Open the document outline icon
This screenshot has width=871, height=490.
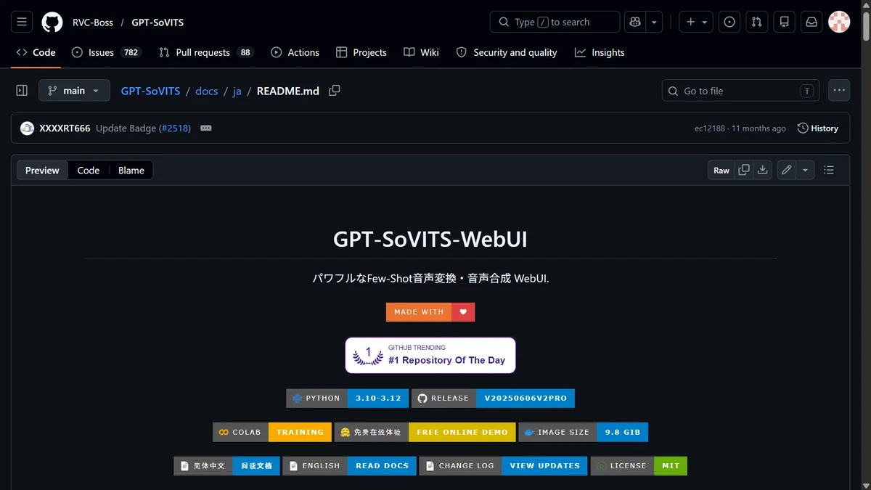coord(829,171)
